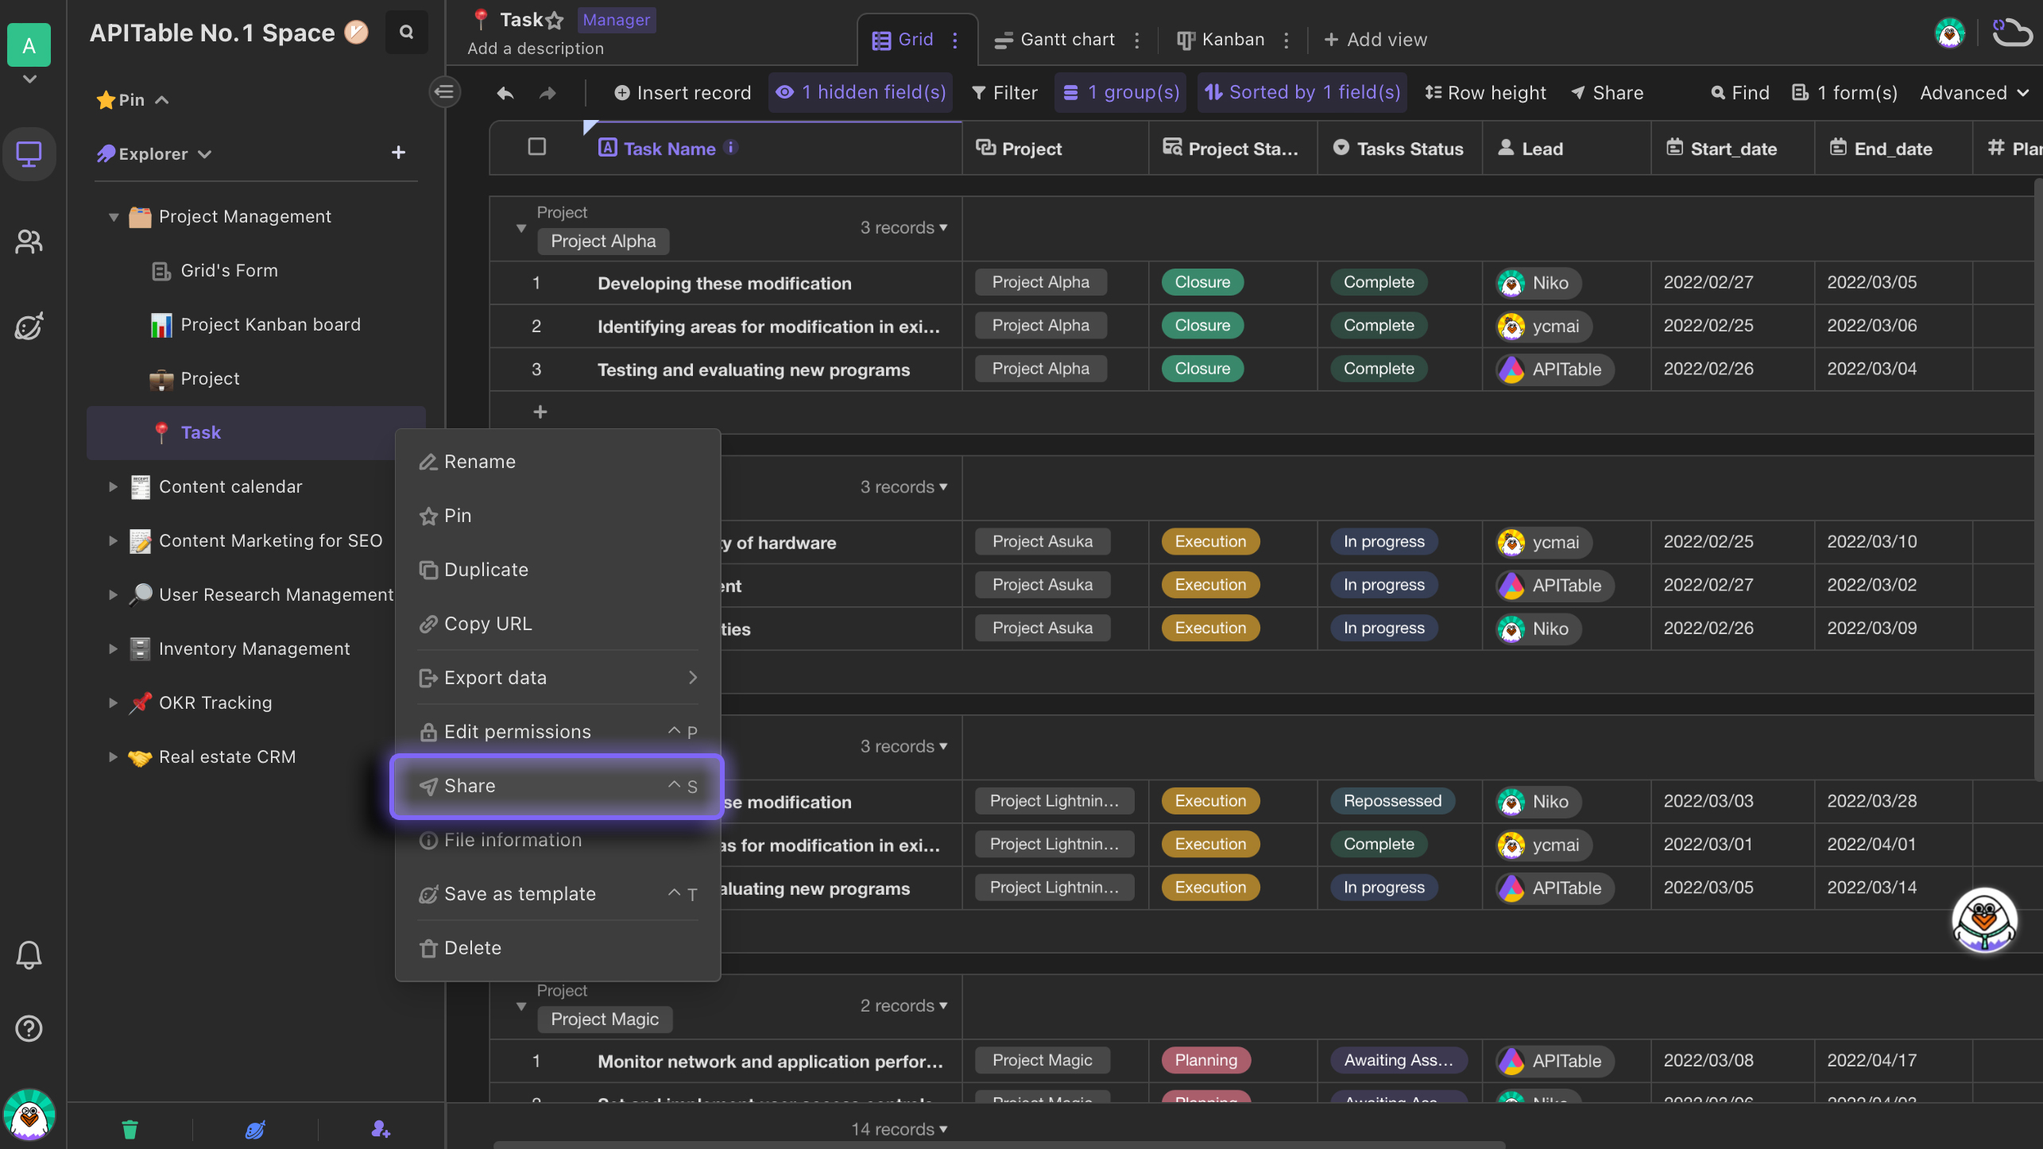2043x1149 pixels.
Task: Choose Edit permissions in context menu
Action: click(x=558, y=732)
